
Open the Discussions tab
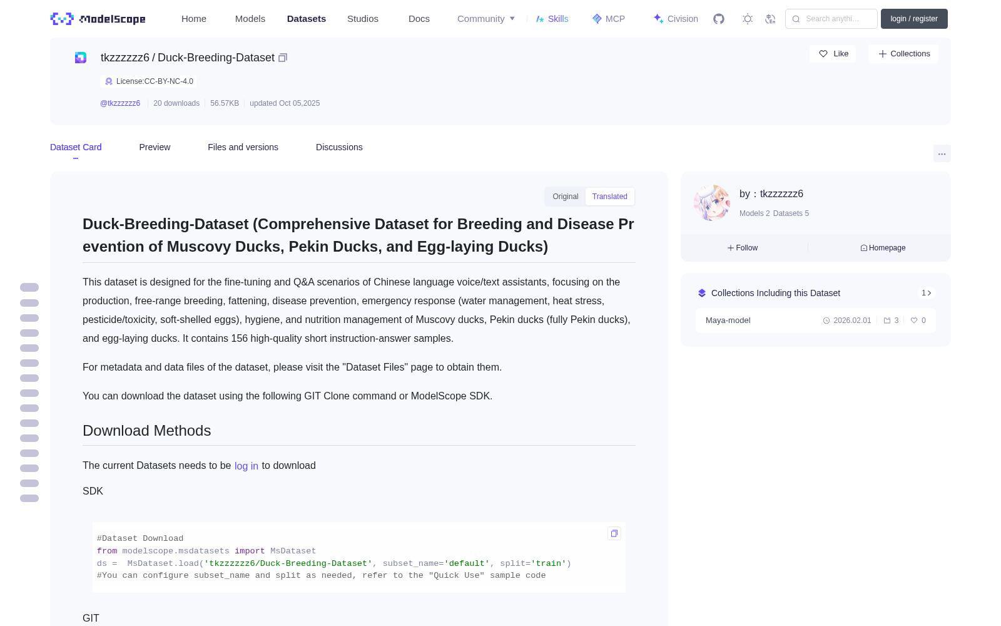tap(339, 147)
